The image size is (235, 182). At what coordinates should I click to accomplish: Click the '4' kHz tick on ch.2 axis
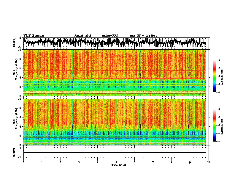pyautogui.click(x=21, y=127)
